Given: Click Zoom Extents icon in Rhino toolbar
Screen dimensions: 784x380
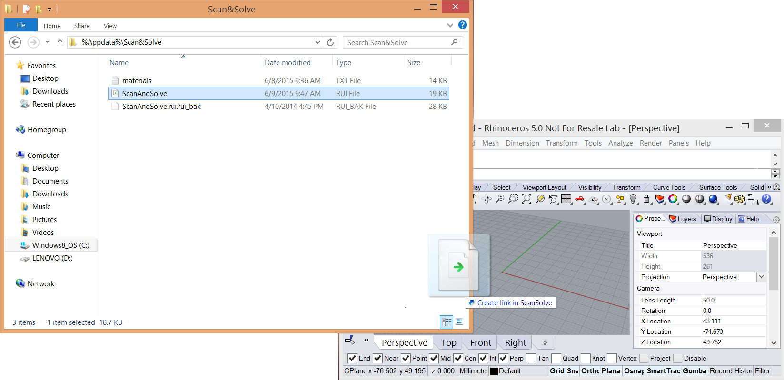Looking at the screenshot, I should (526, 199).
